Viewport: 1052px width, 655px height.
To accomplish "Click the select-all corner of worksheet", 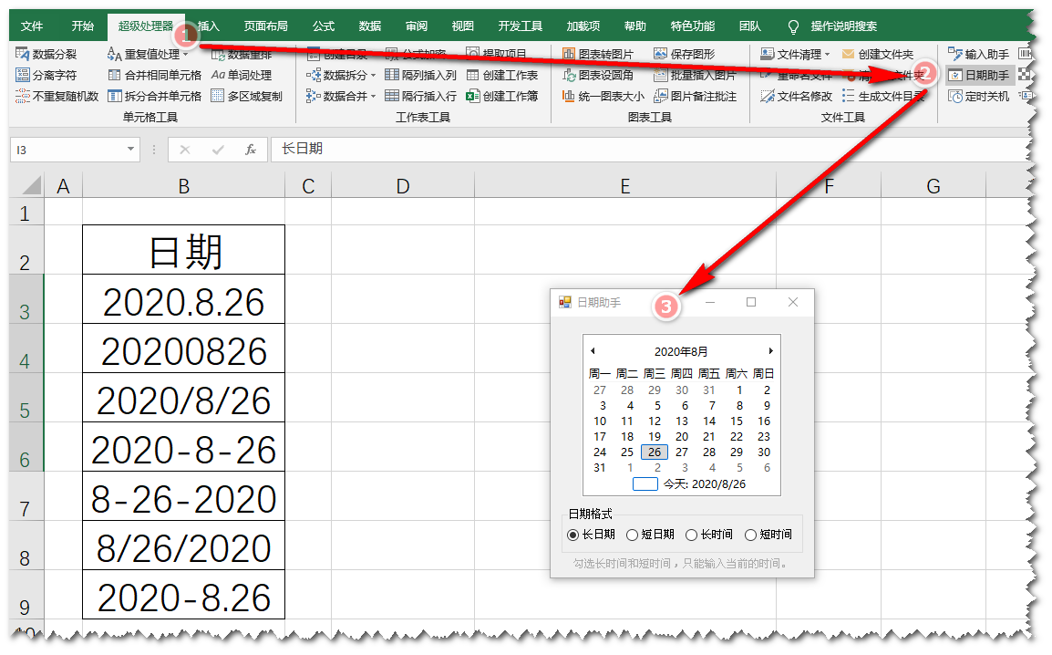I will point(26,185).
